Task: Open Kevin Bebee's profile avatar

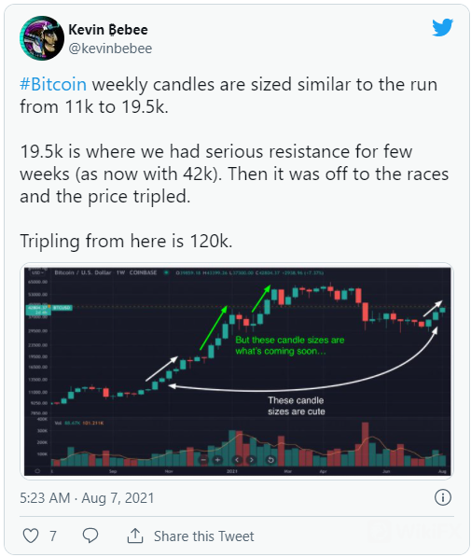Action: 42,38
